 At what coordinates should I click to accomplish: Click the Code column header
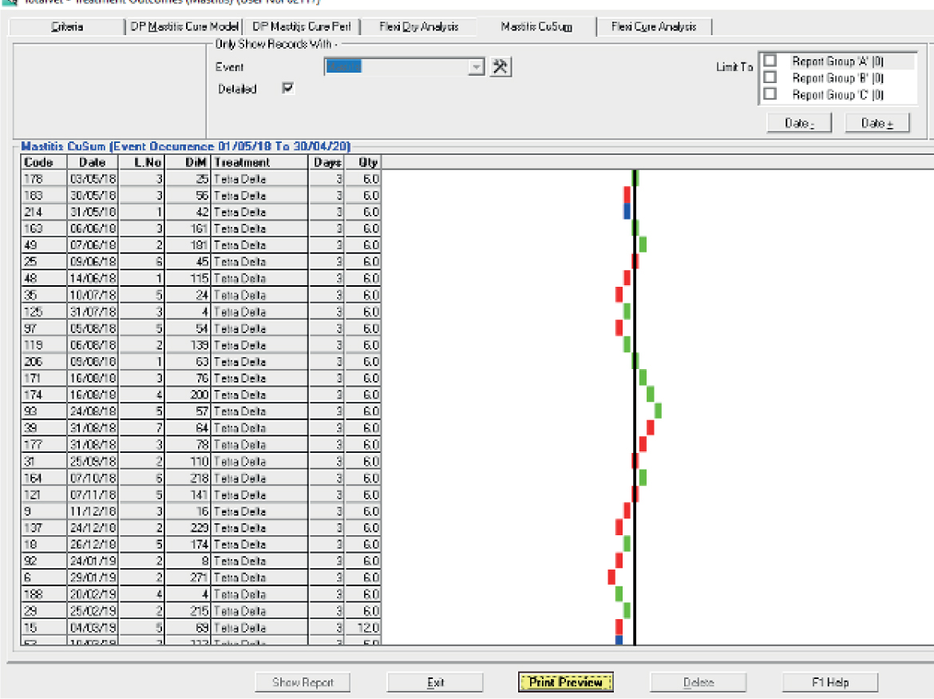pyautogui.click(x=44, y=162)
